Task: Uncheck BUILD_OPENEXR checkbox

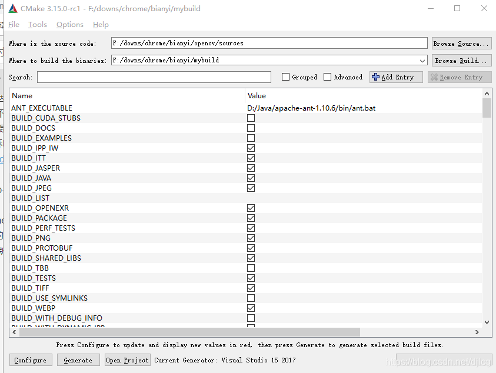Action: 251,208
